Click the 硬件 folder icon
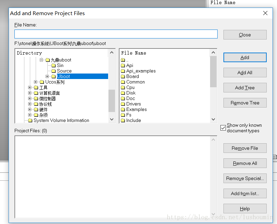 [x=36, y=110]
